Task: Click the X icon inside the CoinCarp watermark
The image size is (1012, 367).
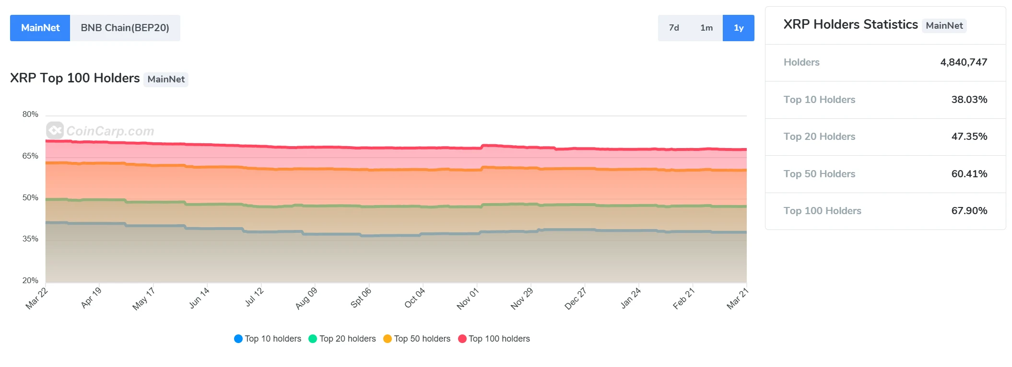Action: pyautogui.click(x=54, y=130)
